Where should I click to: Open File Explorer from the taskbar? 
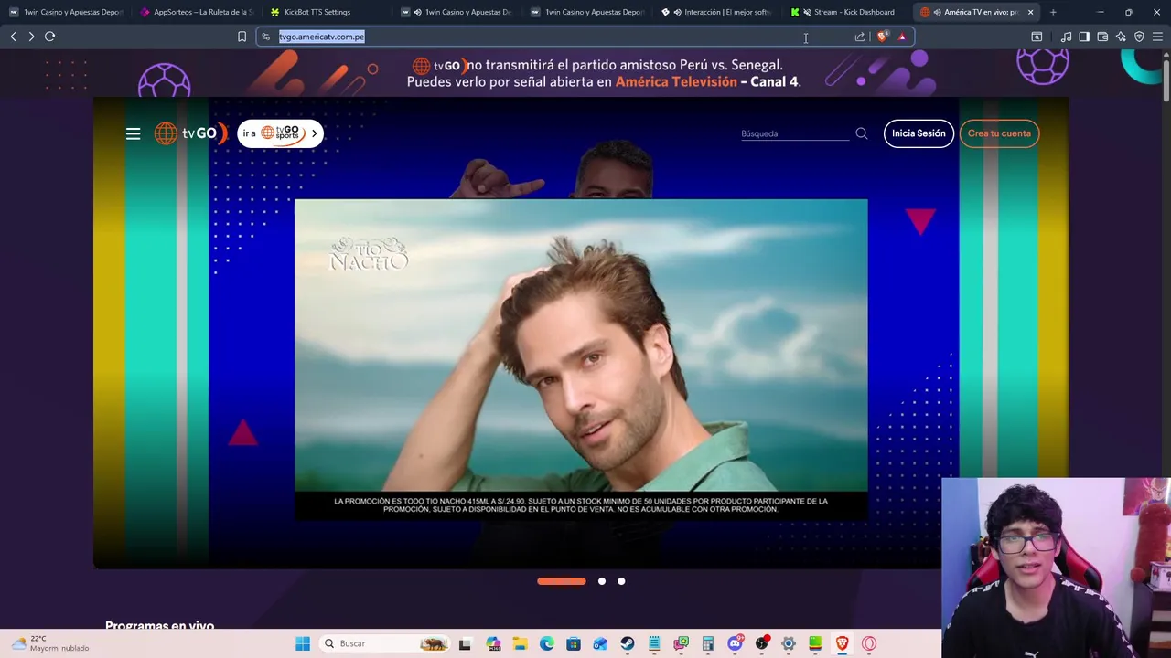[520, 643]
